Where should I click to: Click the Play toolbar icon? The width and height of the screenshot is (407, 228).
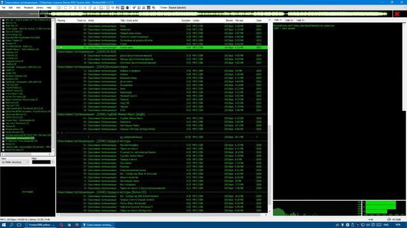[x=70, y=8]
